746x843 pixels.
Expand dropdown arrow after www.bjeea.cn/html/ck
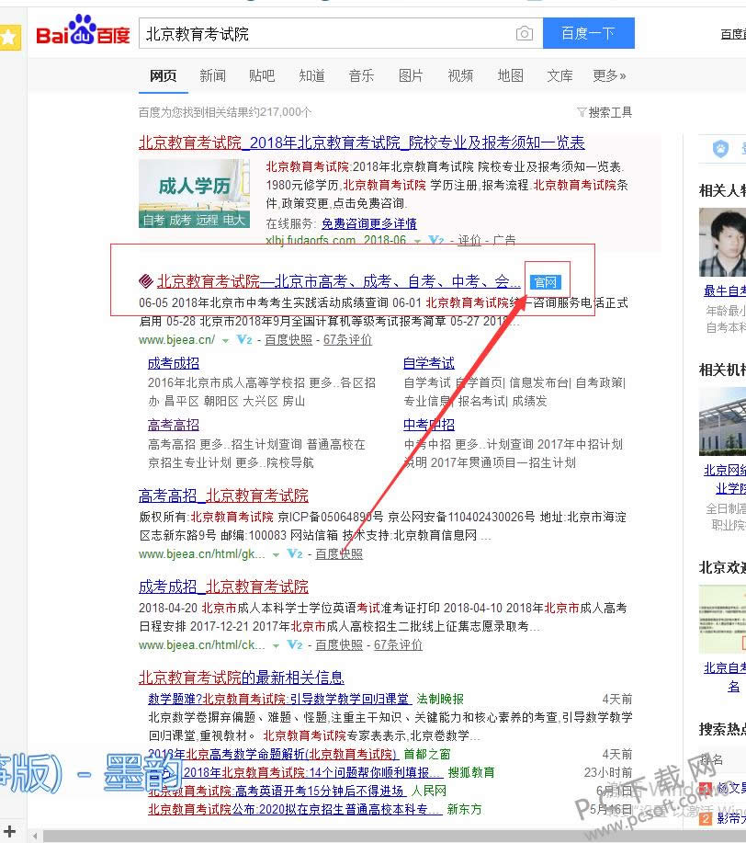tap(276, 645)
